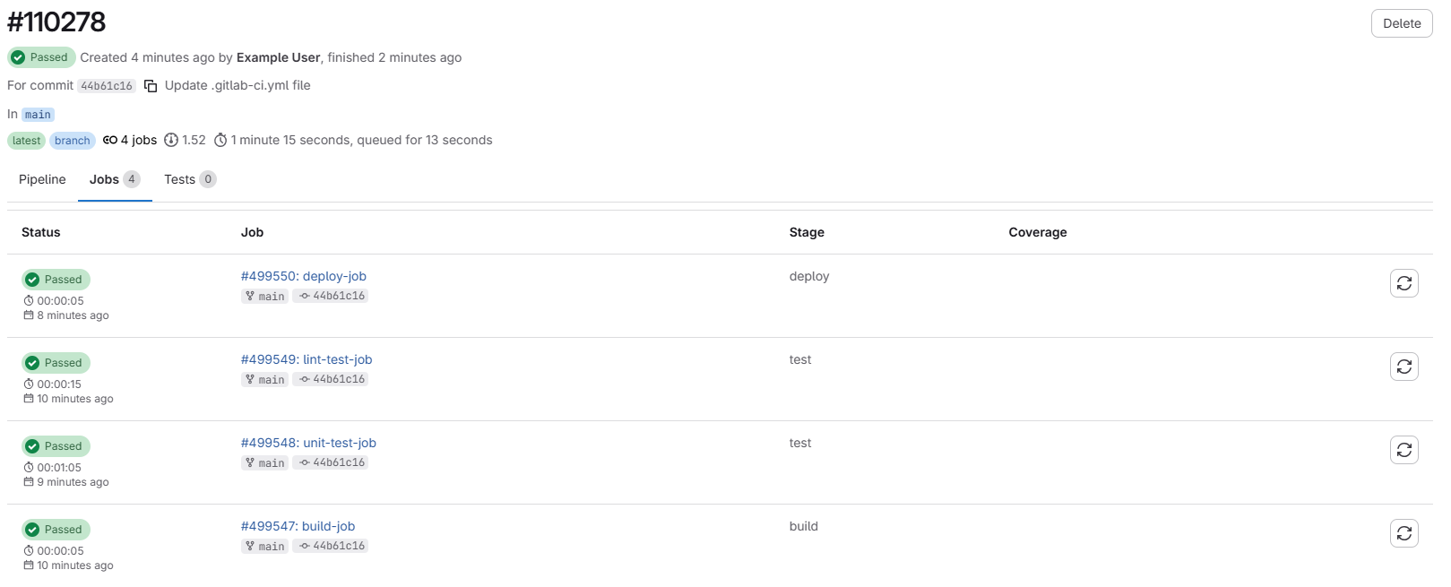This screenshot has width=1451, height=587.
Task: Click the calendar icon under build-job's status
Action: tap(29, 565)
